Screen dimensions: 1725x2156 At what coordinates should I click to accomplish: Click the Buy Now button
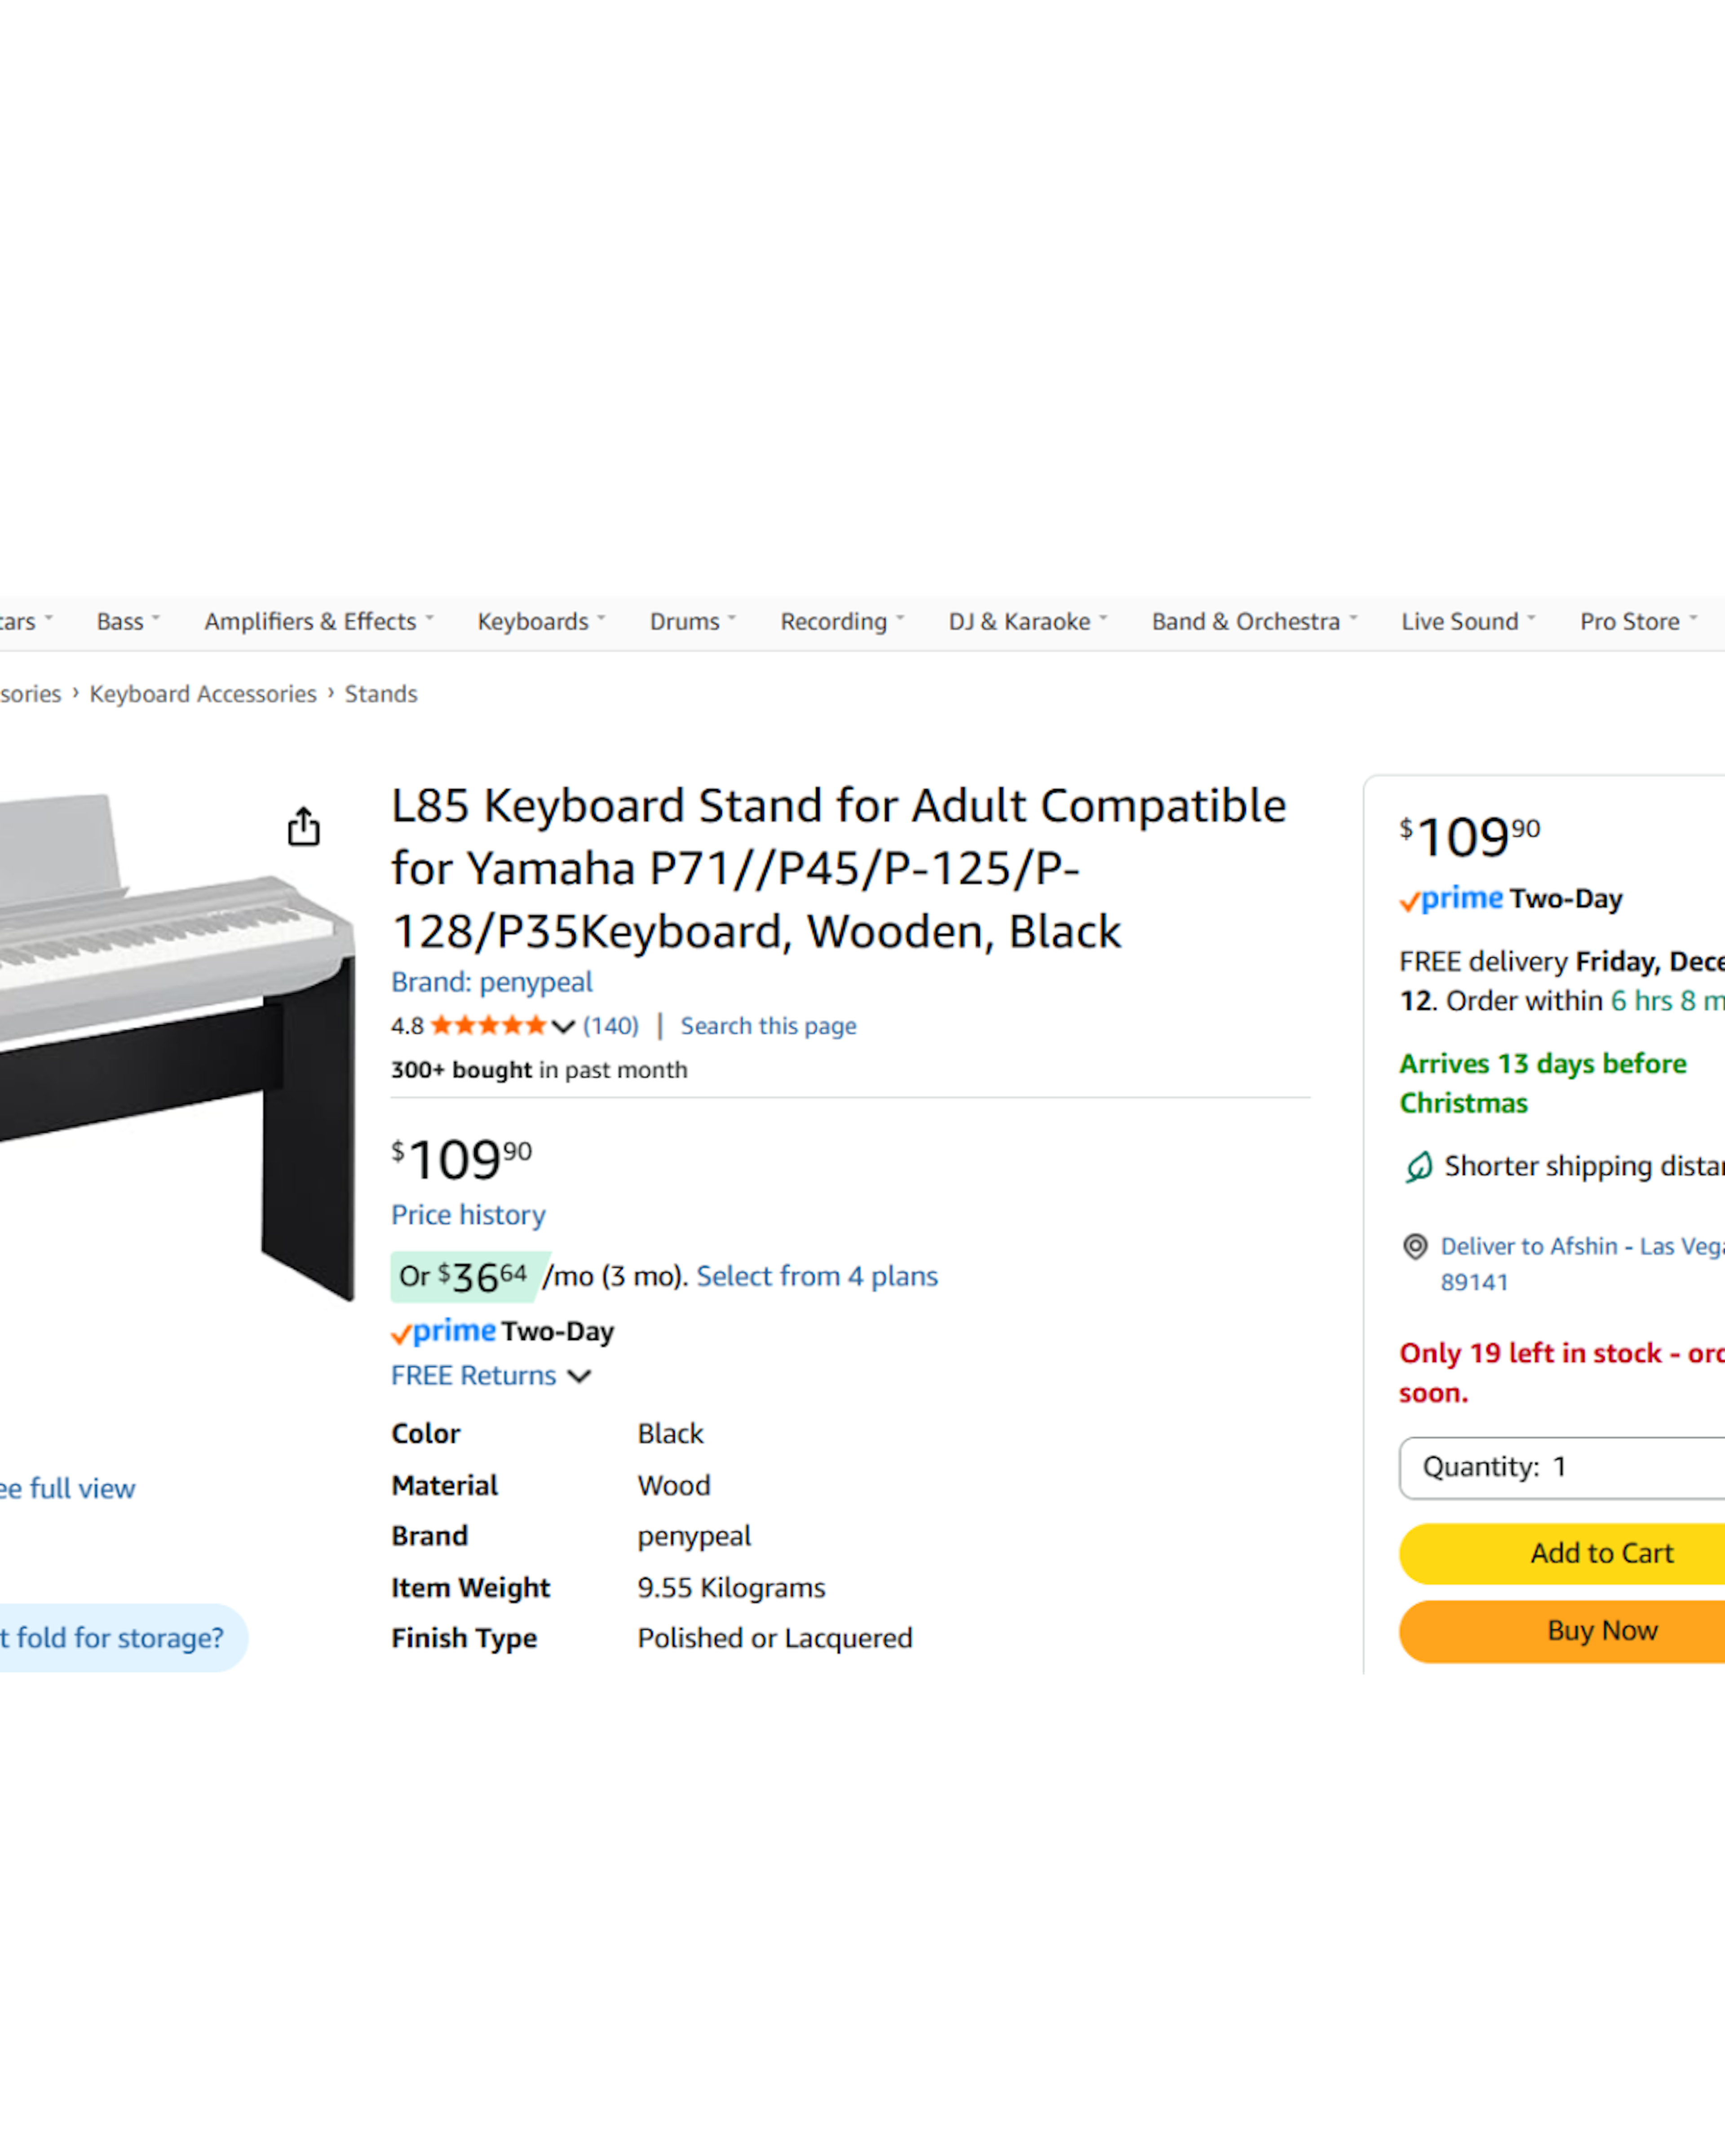pyautogui.click(x=1600, y=1631)
